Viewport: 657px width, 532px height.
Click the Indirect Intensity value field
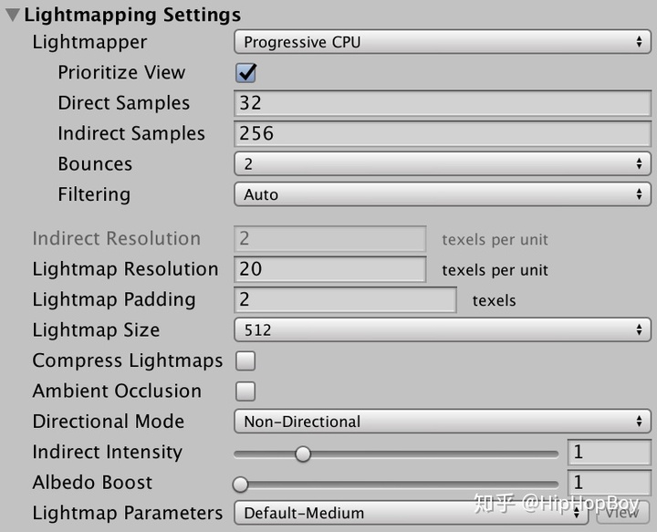pos(610,453)
